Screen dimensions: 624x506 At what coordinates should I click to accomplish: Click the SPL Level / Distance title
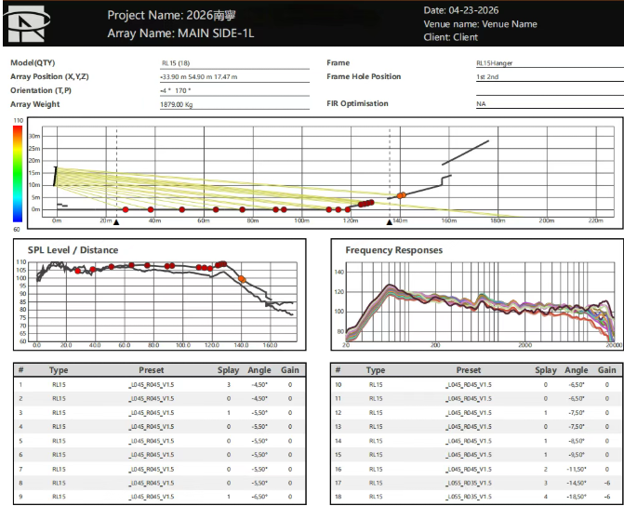(x=73, y=250)
